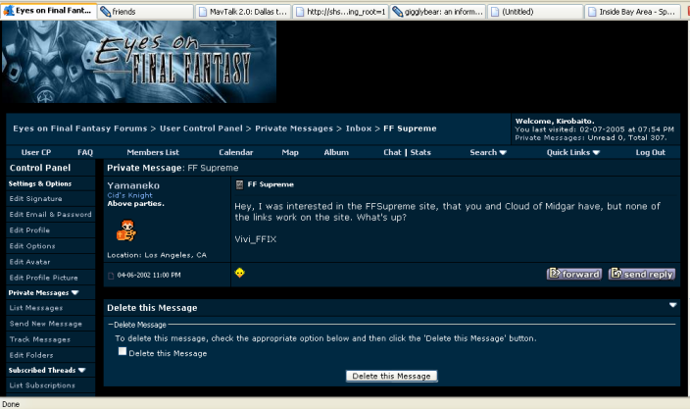Click the Yamaneko avatar image

click(x=126, y=230)
